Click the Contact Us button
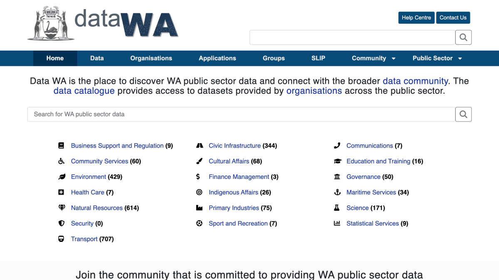Viewport: 499px width, 280px height. tap(453, 17)
